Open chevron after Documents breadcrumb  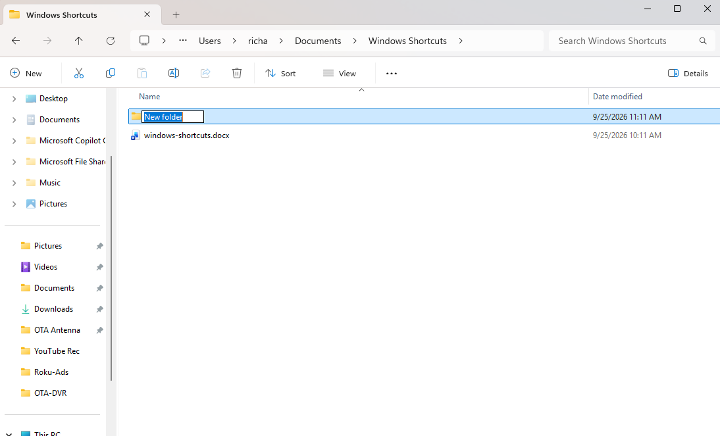pos(355,41)
